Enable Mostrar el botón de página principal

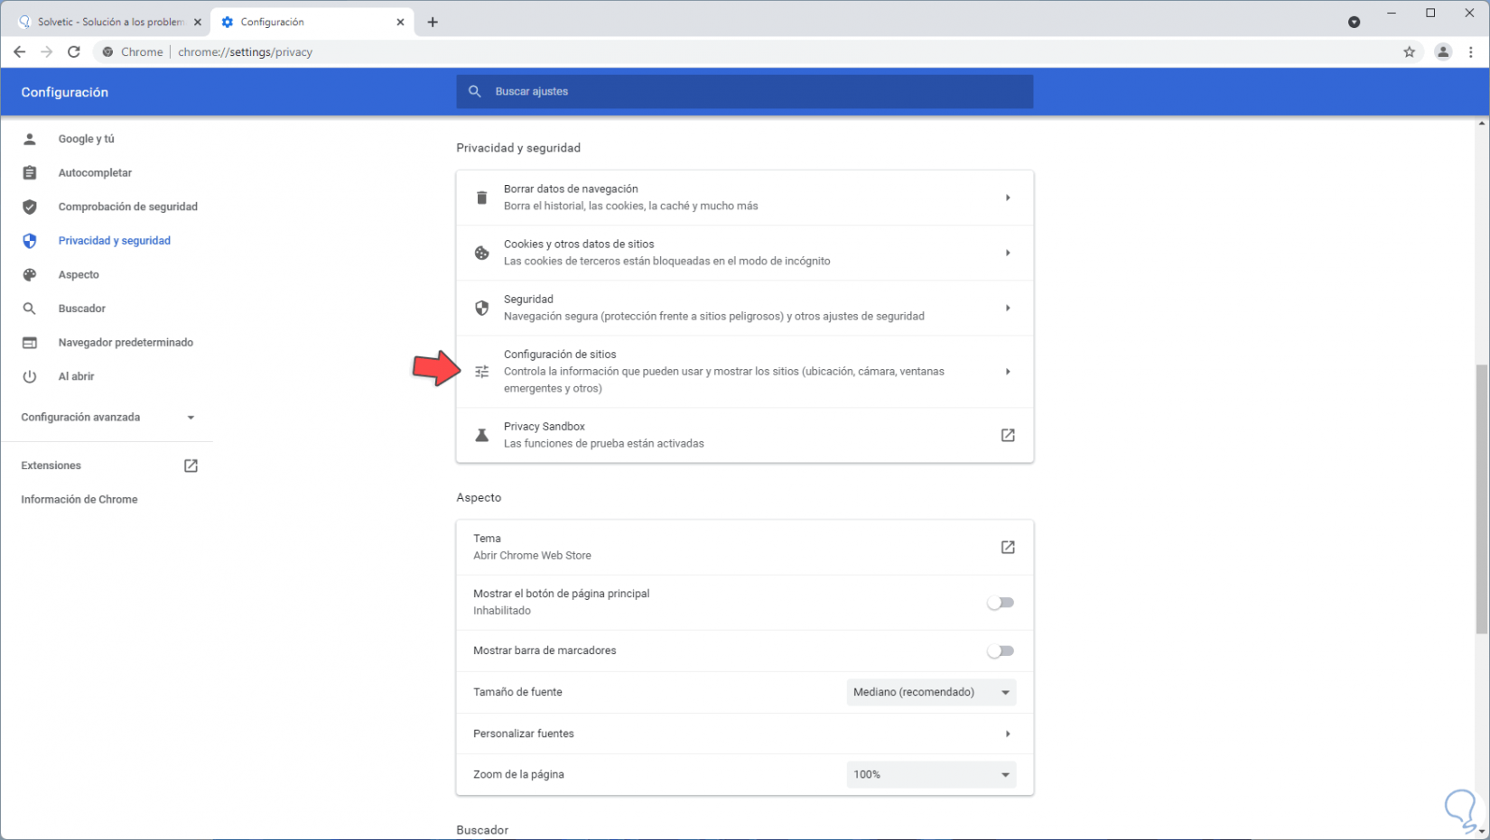(x=1000, y=603)
